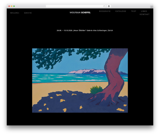160x135 pixels.
Task: Click the Neue Ölbilder exhibition announcement text
Action: tap(85, 30)
